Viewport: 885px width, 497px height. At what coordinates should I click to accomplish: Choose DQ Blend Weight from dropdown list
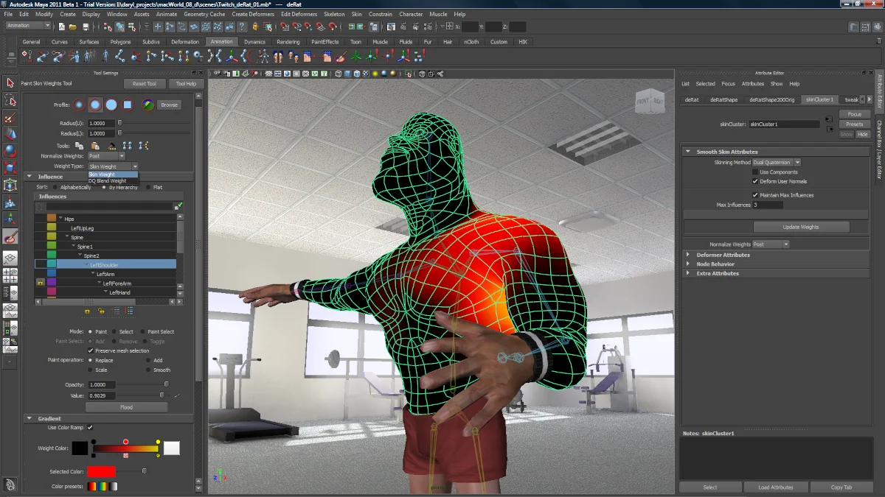click(x=108, y=181)
